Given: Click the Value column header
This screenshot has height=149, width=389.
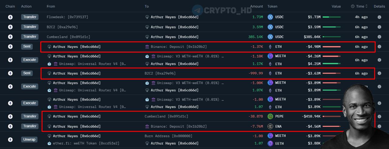Looking at the screenshot, I should (x=336, y=6).
